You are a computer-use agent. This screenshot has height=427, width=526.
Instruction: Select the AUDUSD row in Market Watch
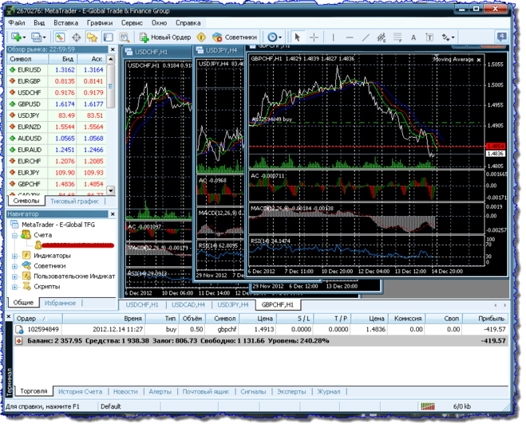[x=57, y=139]
